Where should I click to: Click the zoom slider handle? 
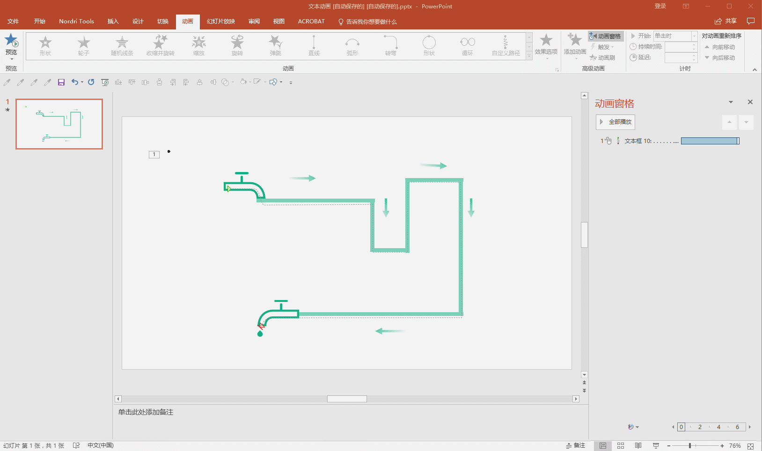(x=690, y=446)
